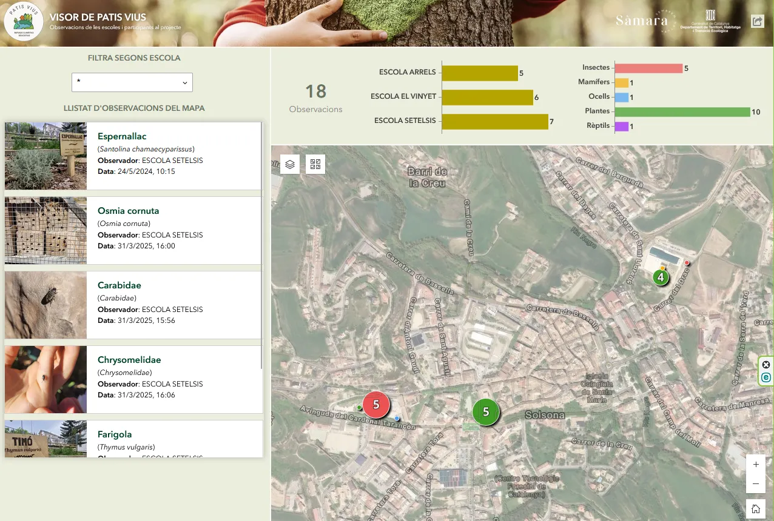This screenshot has height=521, width=774.
Task: Select the blue Ocells bar
Action: coord(622,98)
